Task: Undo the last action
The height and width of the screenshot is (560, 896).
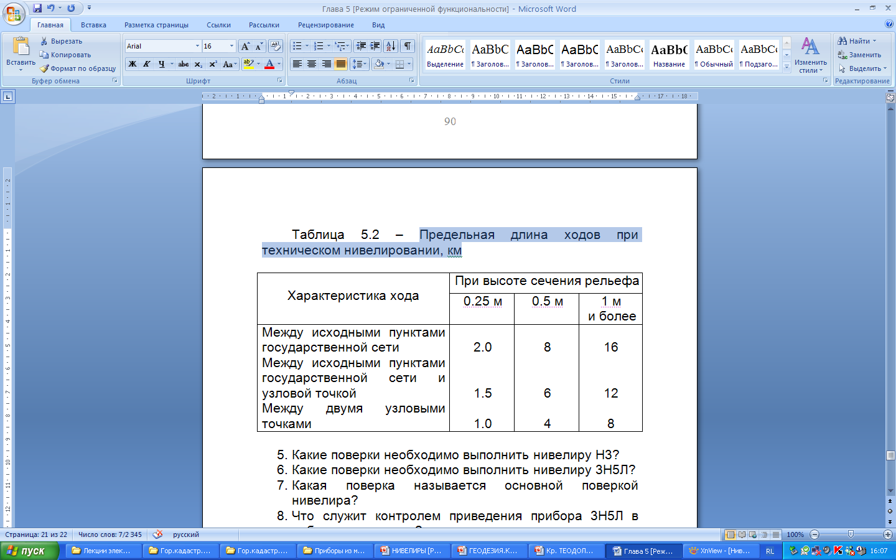Action: 50,9
